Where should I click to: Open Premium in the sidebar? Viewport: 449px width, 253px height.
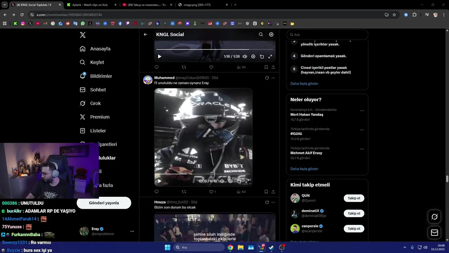pyautogui.click(x=95, y=117)
